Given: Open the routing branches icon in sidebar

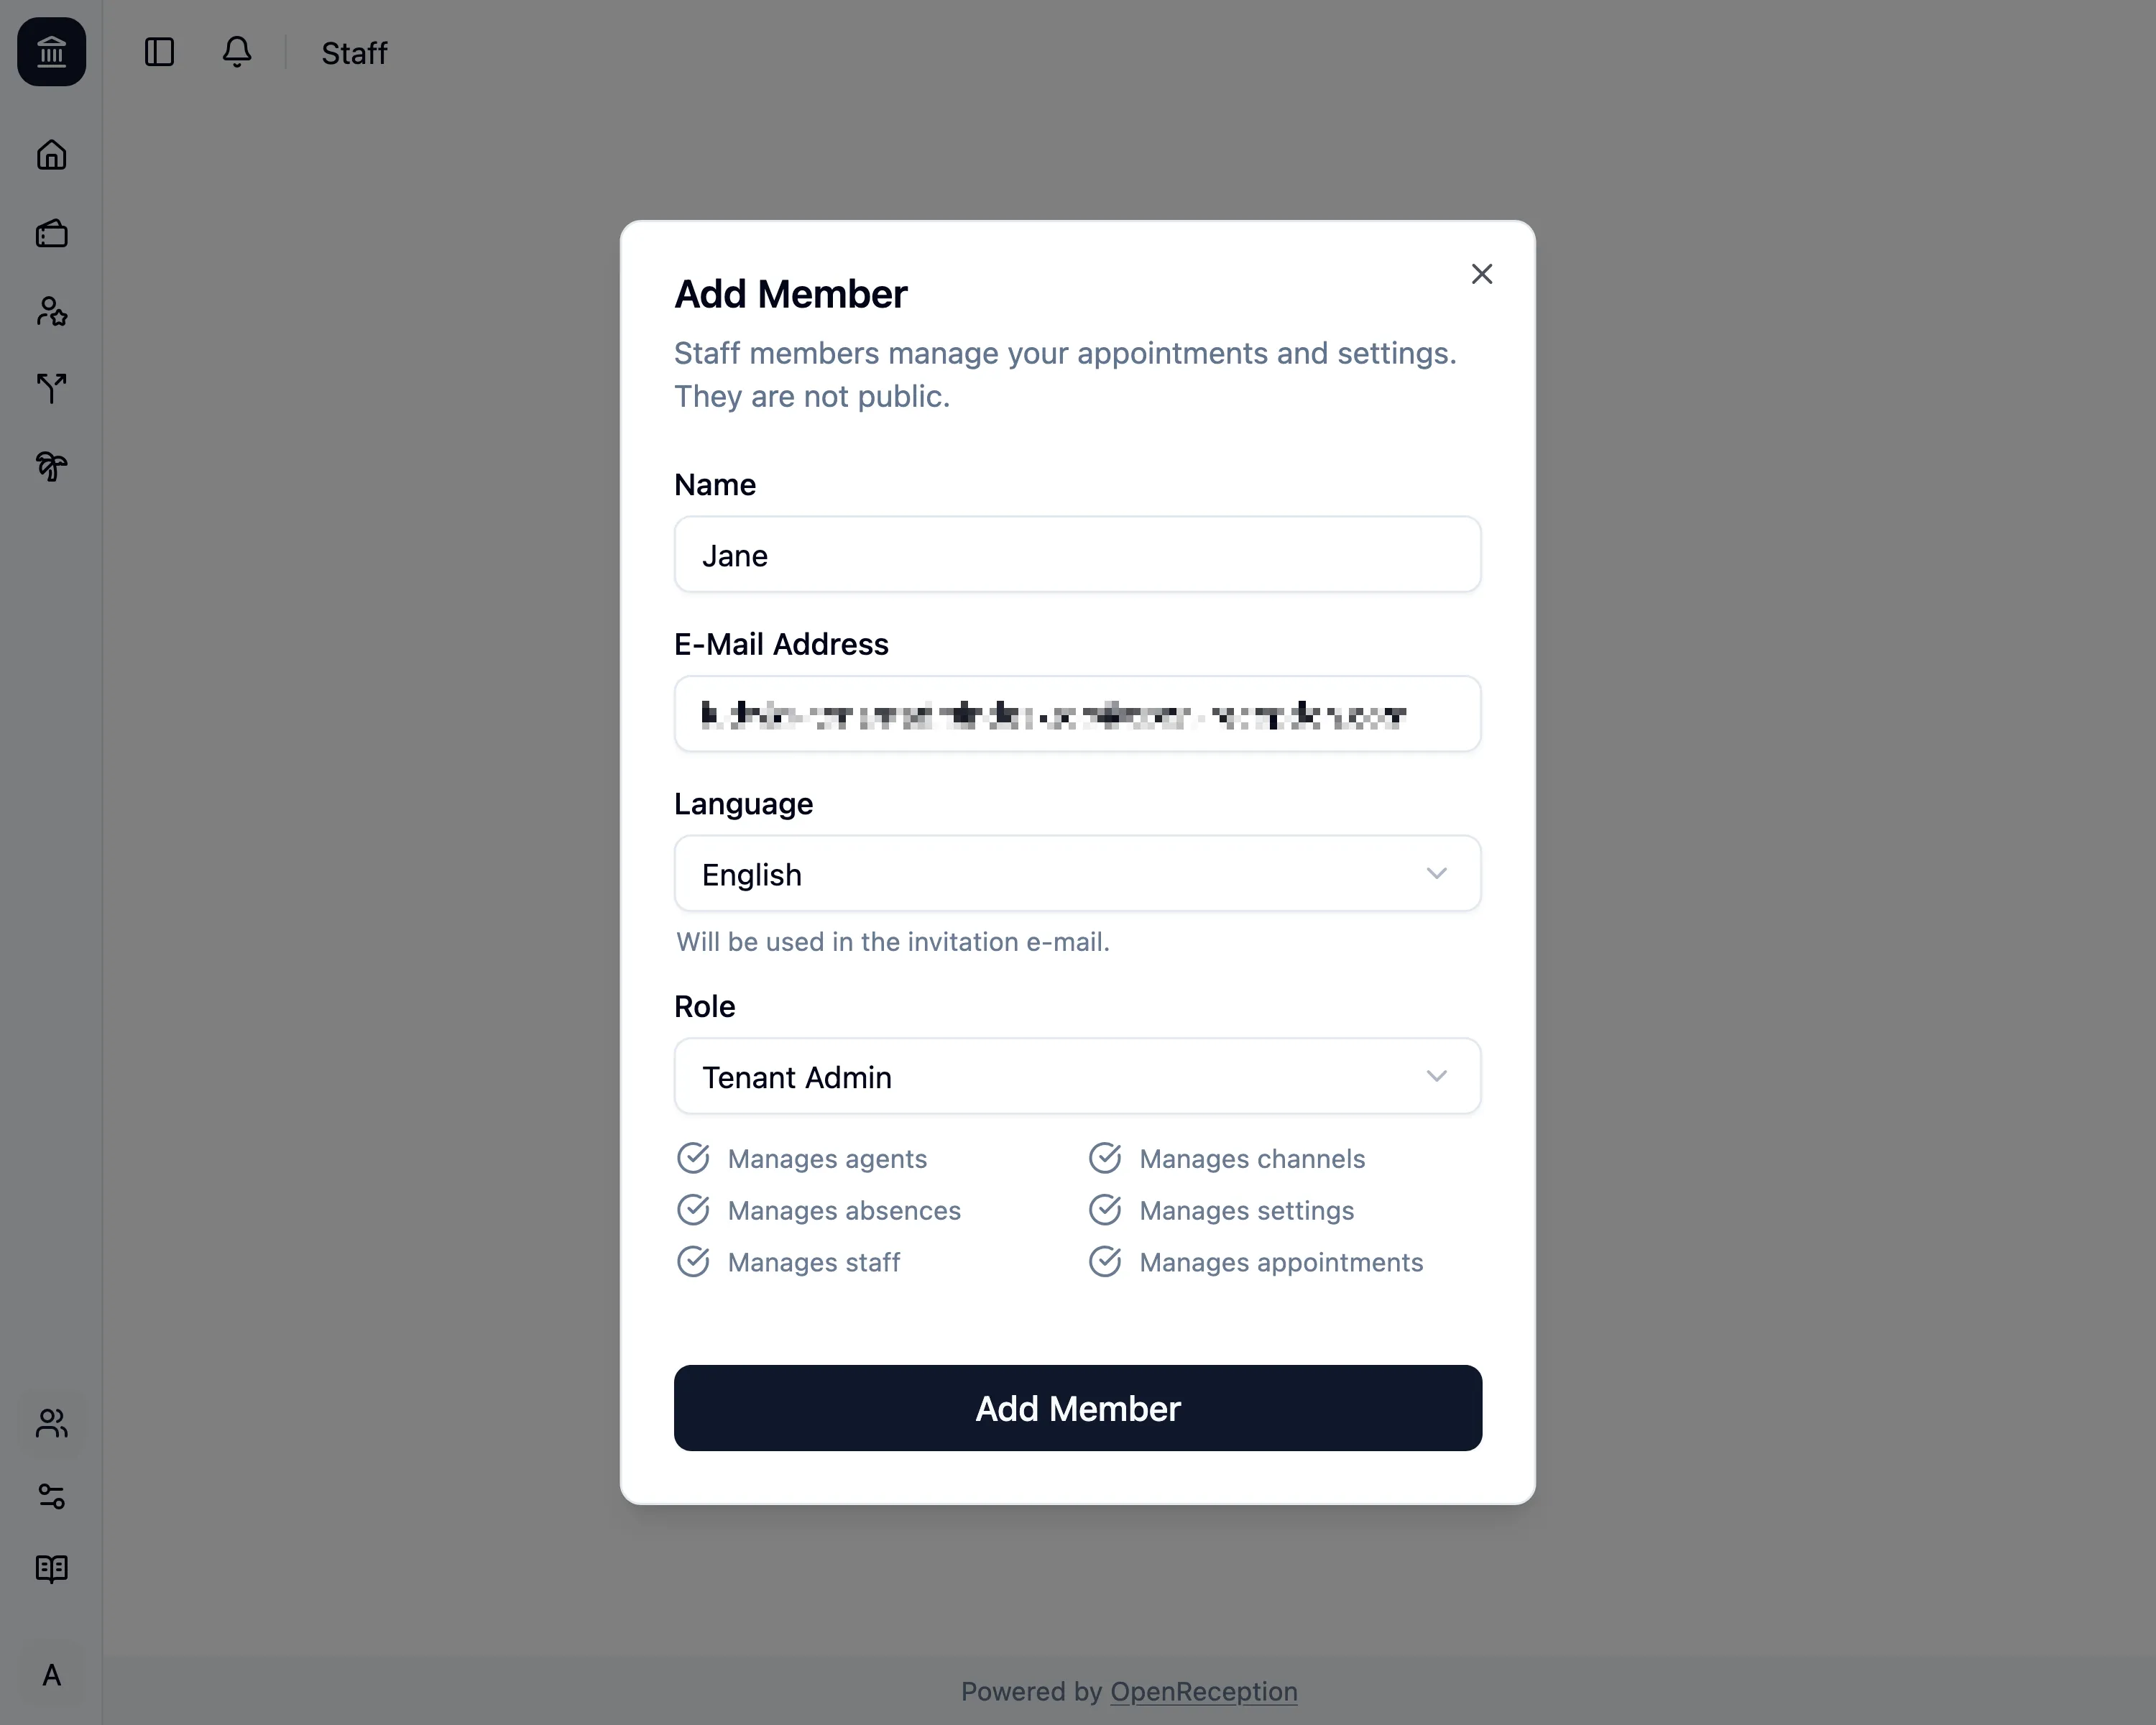Looking at the screenshot, I should point(51,389).
